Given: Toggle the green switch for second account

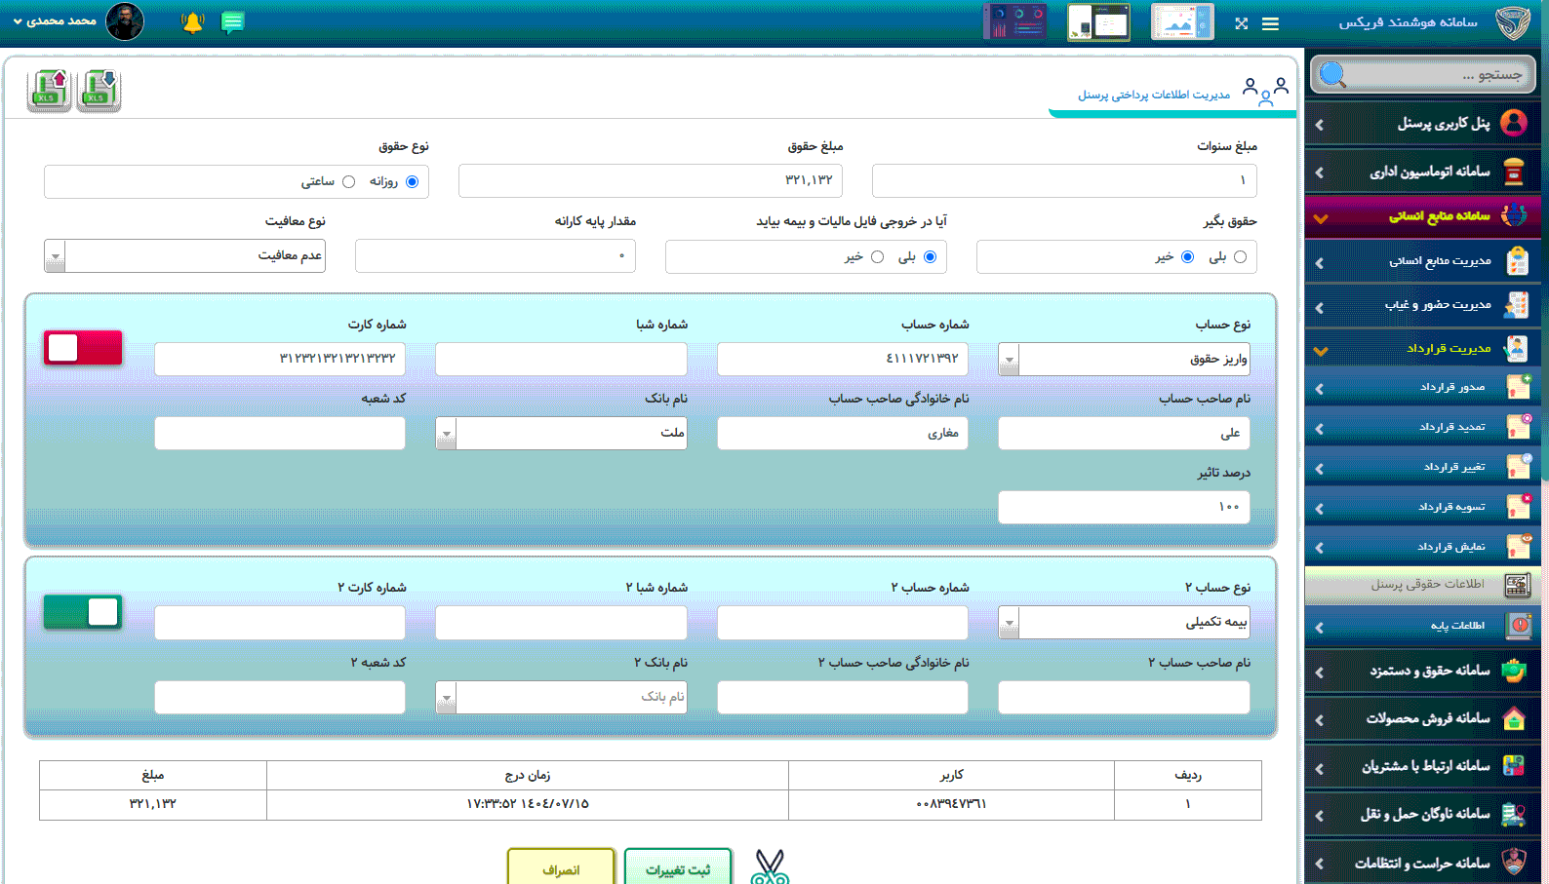Looking at the screenshot, I should pyautogui.click(x=83, y=612).
